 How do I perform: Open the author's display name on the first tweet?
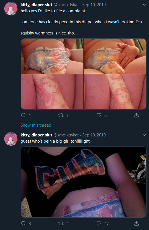click(36, 5)
